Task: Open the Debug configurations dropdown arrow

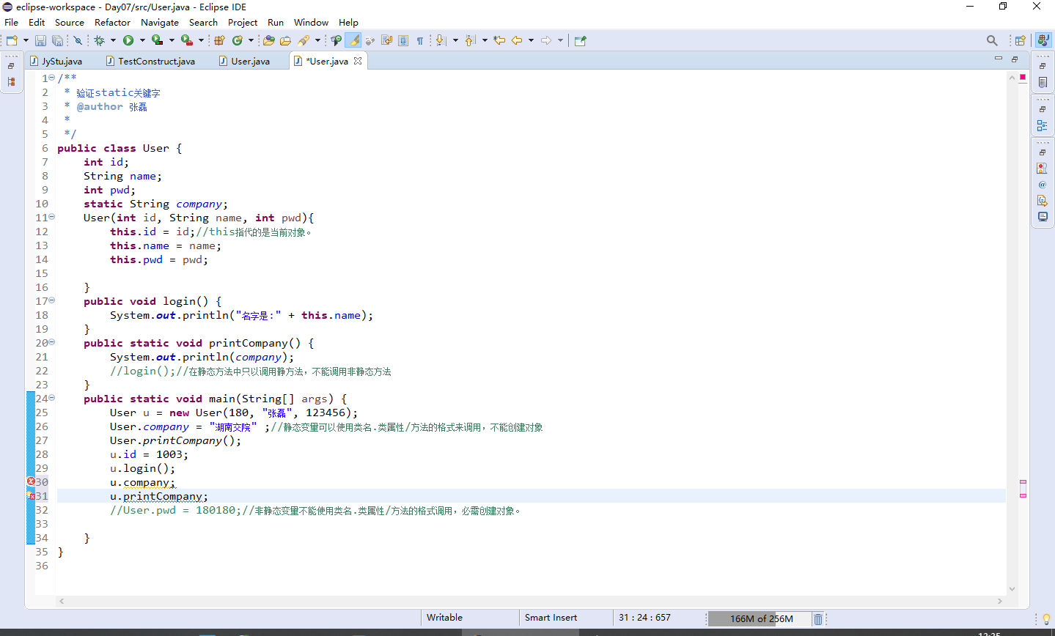Action: [x=113, y=40]
